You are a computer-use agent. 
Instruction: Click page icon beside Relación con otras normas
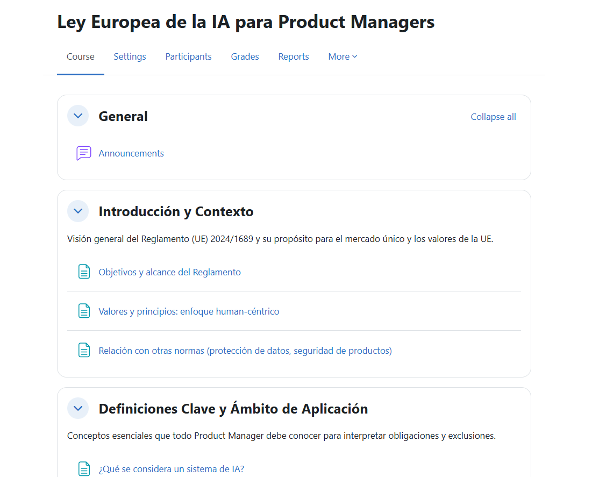[84, 350]
